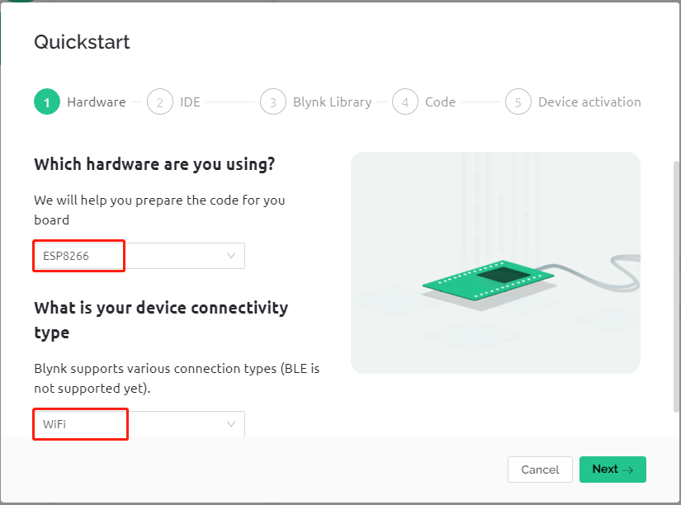Click the green circuit board illustration
681x505 pixels.
pos(488,280)
